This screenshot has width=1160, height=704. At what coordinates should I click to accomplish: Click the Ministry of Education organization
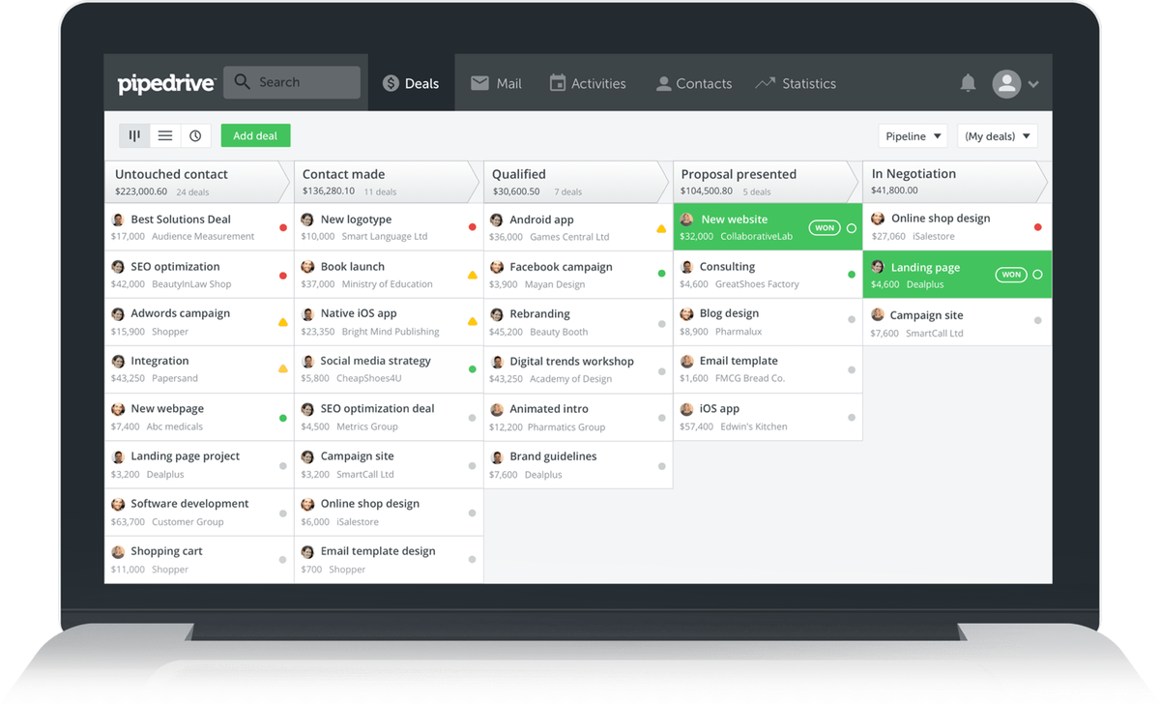pyautogui.click(x=388, y=284)
